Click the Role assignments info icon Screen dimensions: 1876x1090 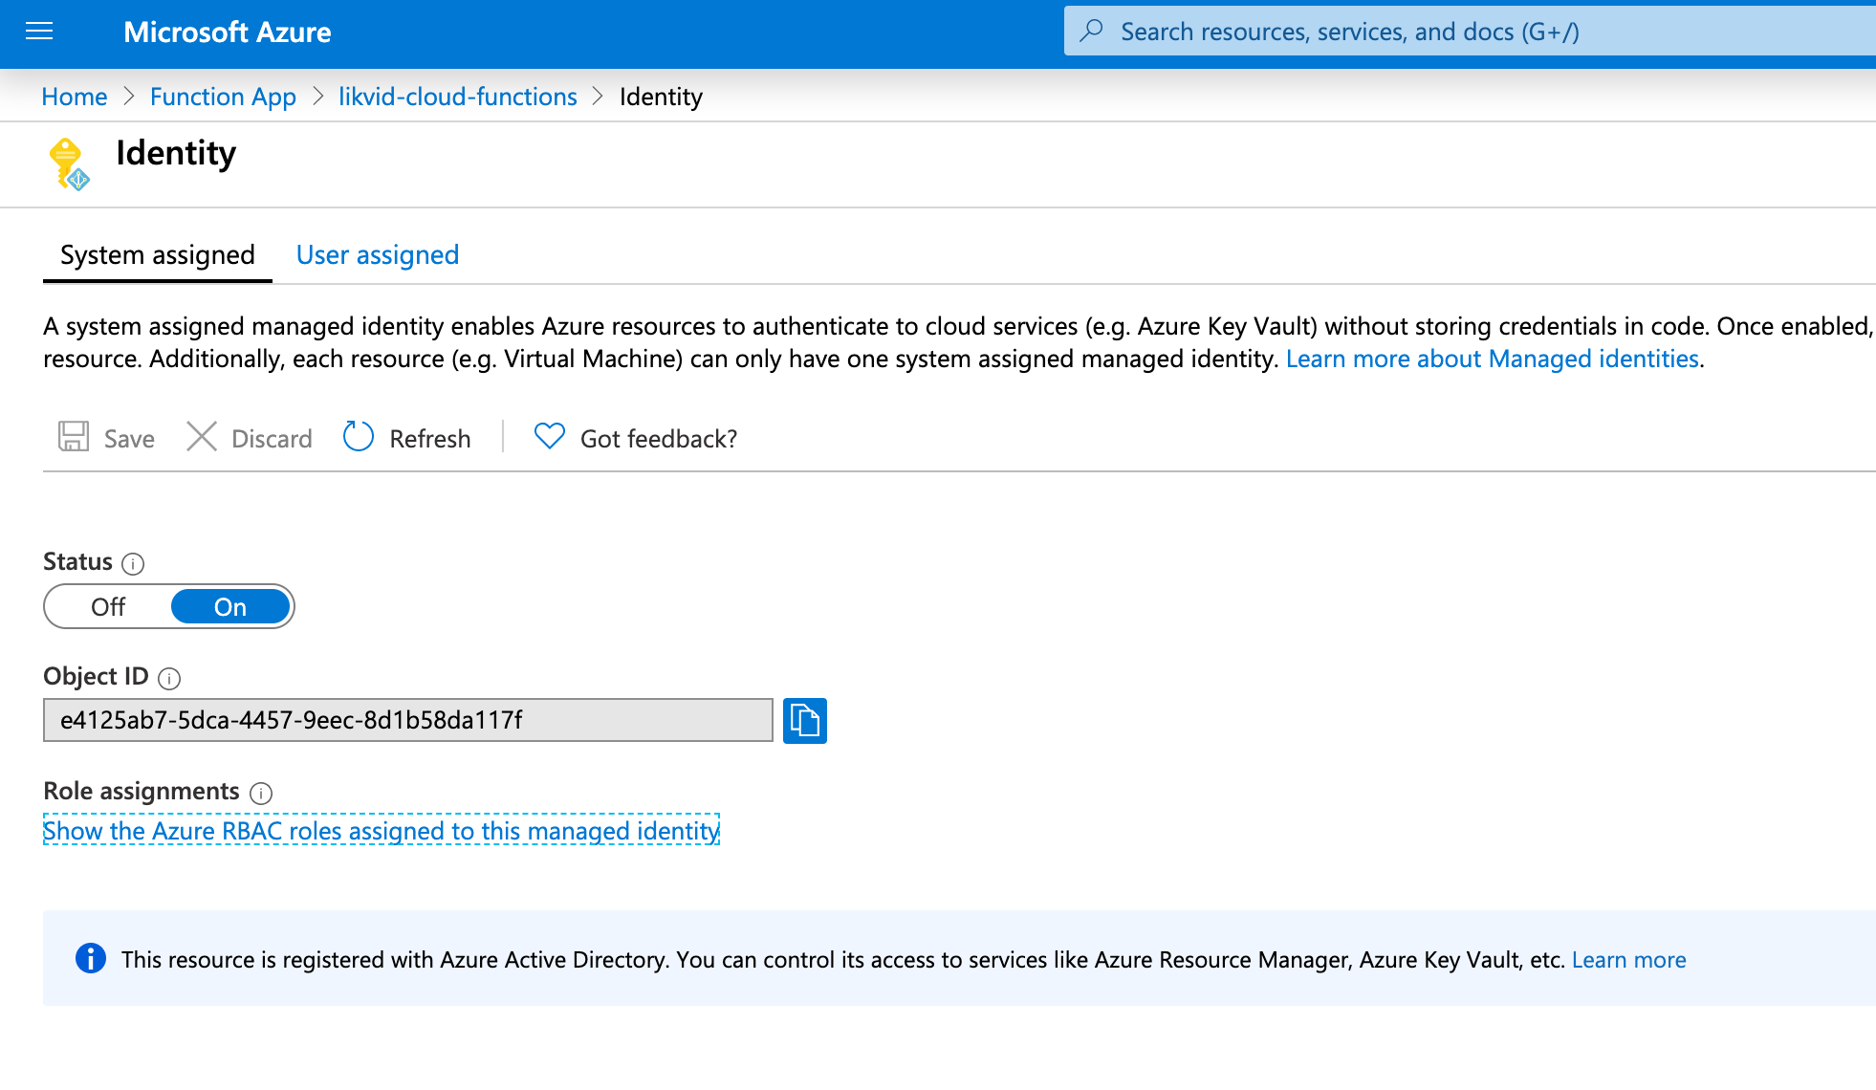261,793
